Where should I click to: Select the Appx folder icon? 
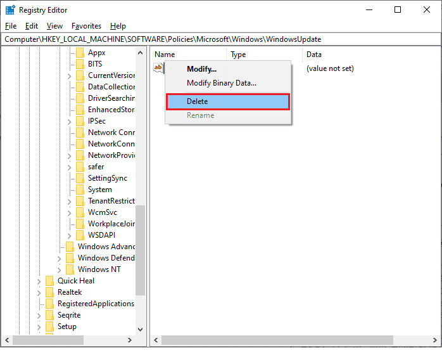pos(80,53)
